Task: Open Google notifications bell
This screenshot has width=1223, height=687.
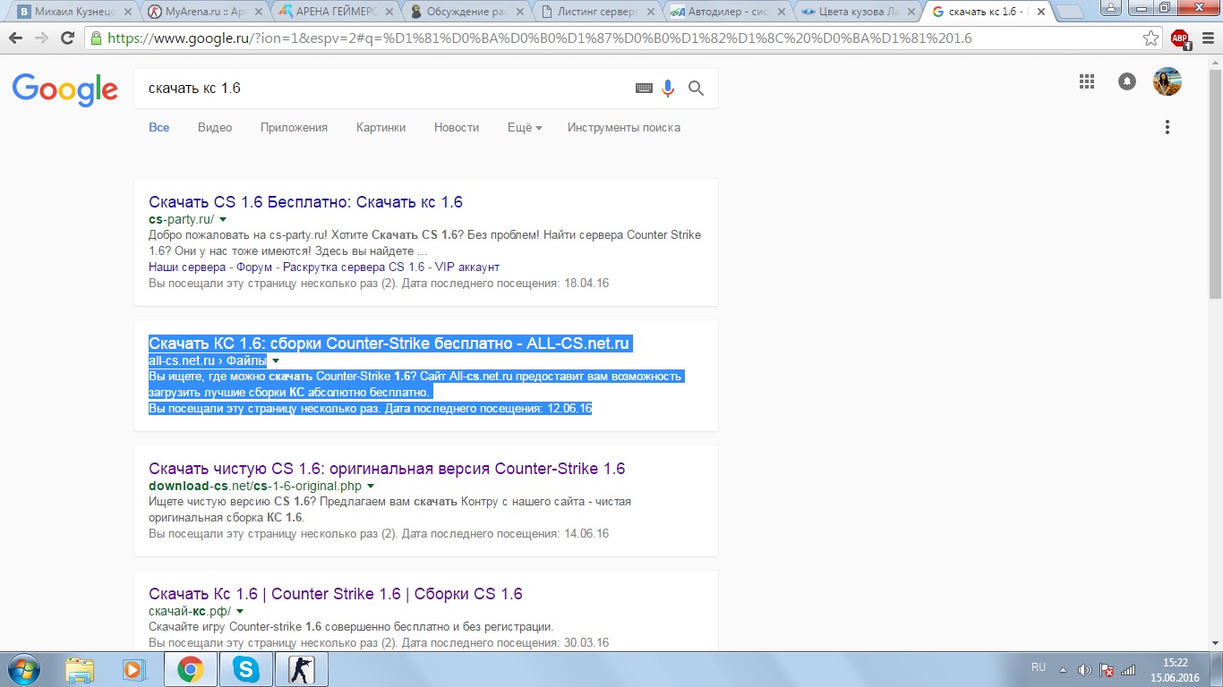Action: point(1127,81)
